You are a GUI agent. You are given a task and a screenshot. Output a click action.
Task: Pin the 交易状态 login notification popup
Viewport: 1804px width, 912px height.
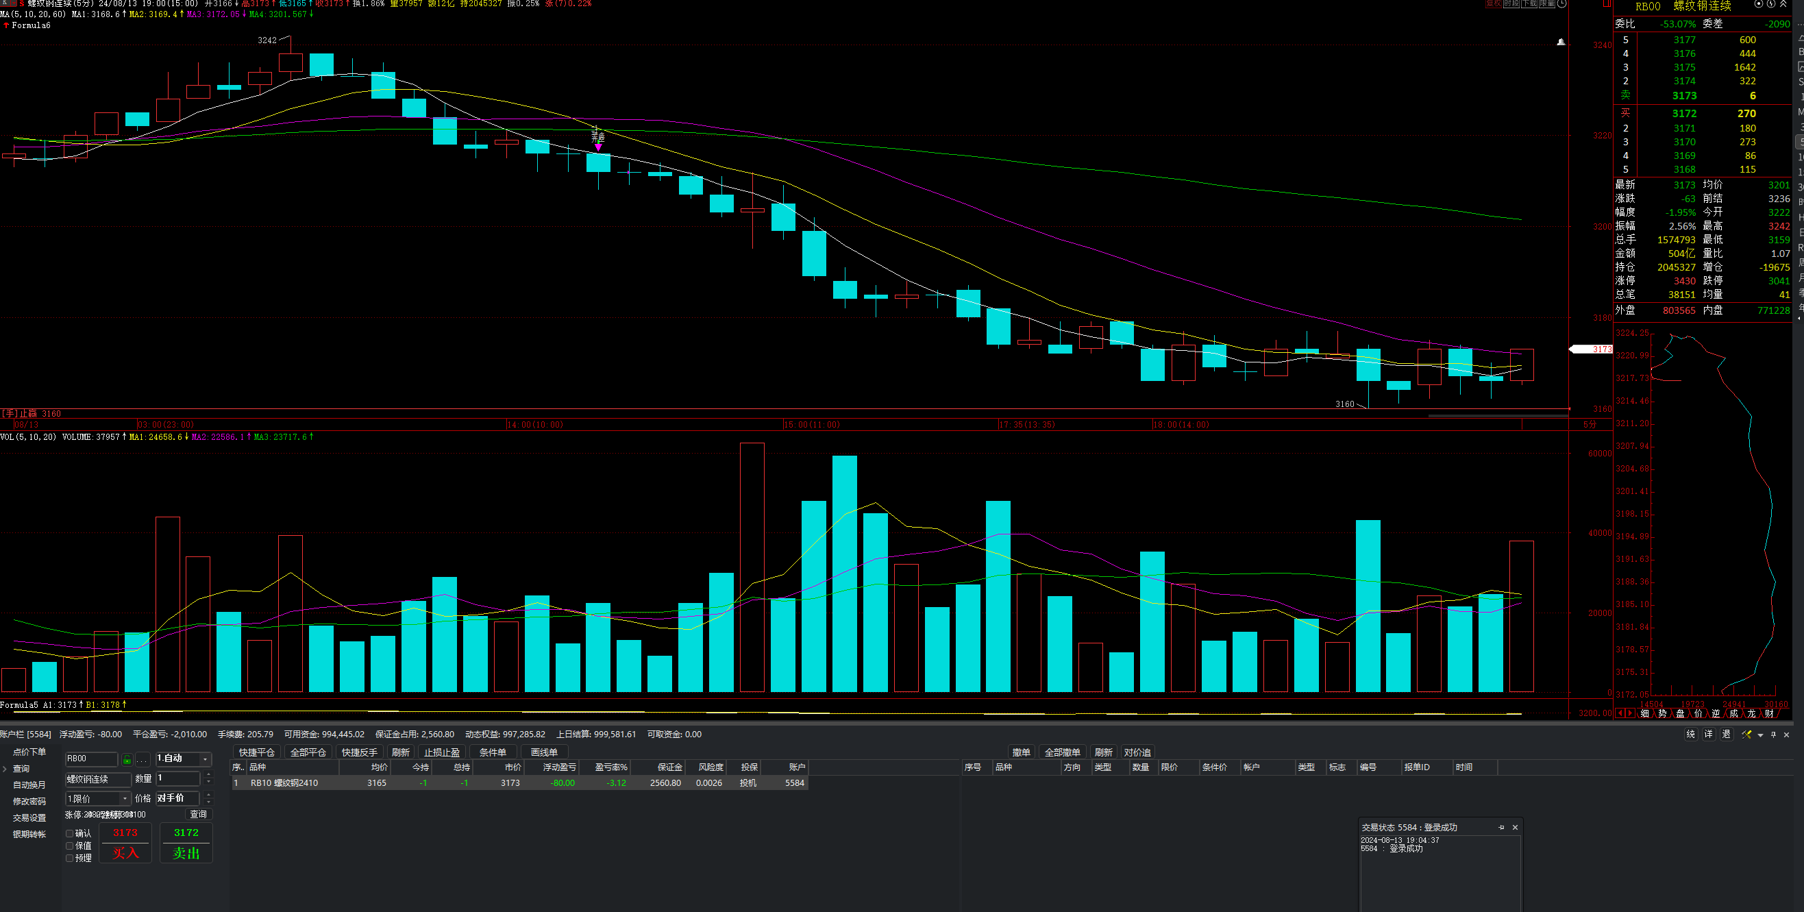click(x=1501, y=827)
